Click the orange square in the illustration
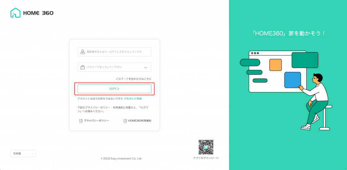 point(275,65)
